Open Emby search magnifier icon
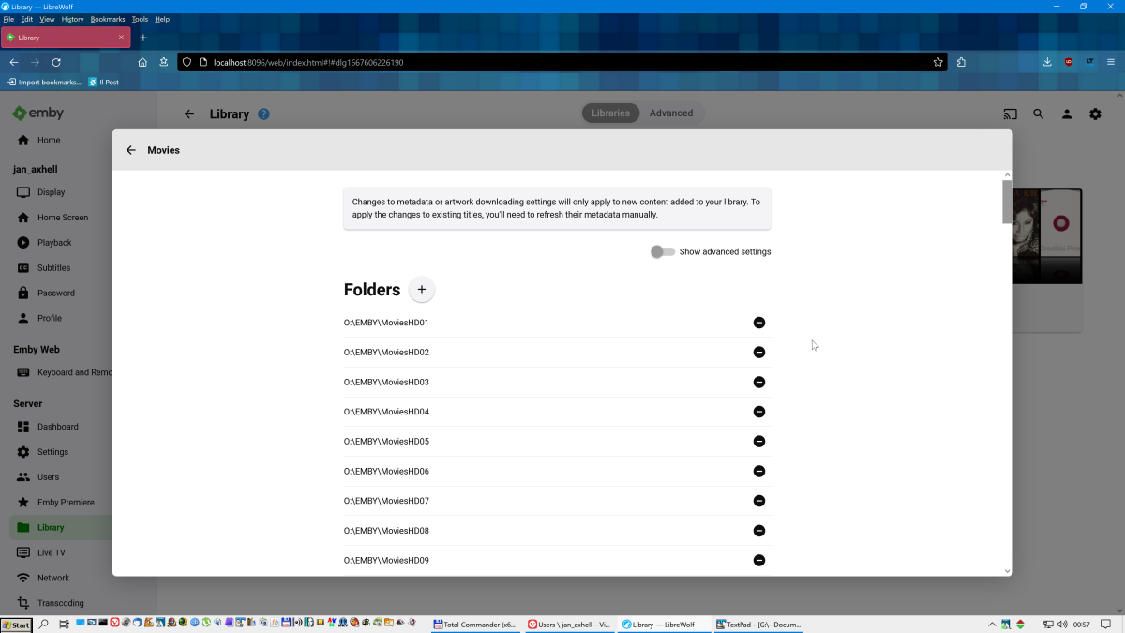The image size is (1125, 633). 1039,113
